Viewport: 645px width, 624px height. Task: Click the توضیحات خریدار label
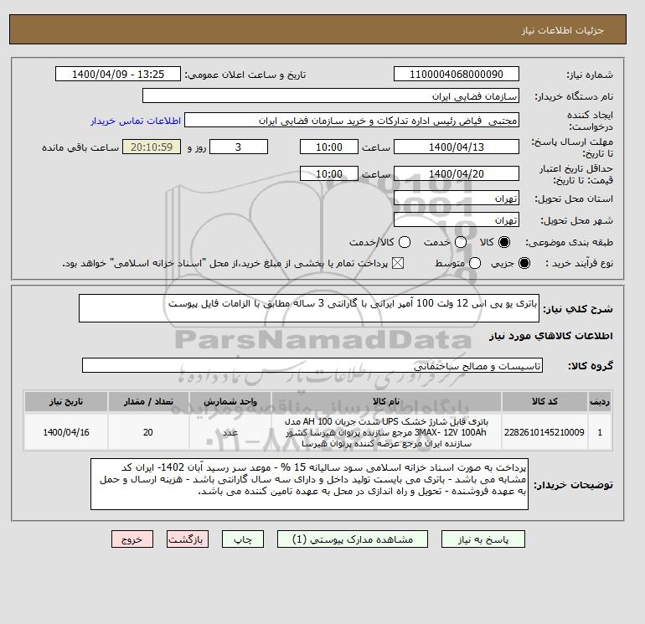click(574, 485)
